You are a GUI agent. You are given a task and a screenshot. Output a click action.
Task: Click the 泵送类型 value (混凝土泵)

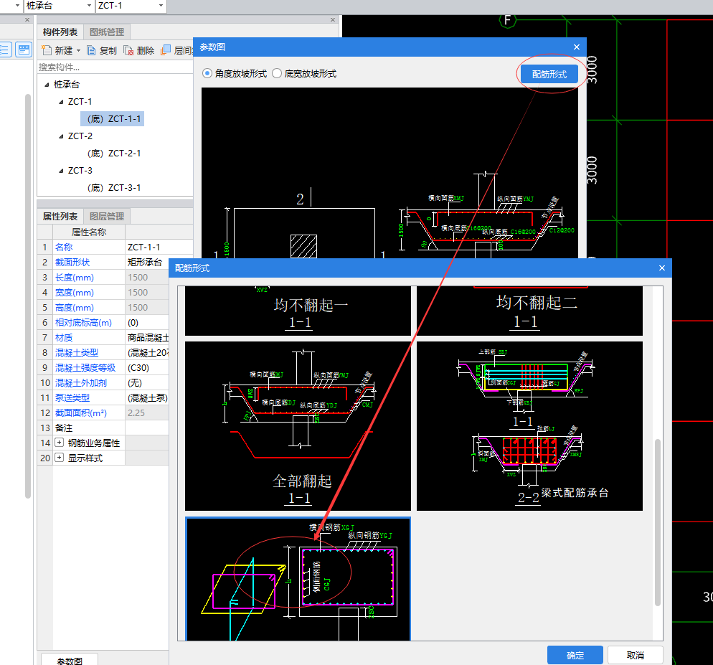[147, 397]
